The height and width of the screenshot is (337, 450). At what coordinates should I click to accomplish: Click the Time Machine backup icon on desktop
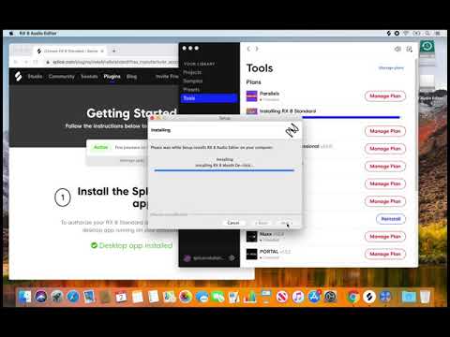tap(427, 47)
